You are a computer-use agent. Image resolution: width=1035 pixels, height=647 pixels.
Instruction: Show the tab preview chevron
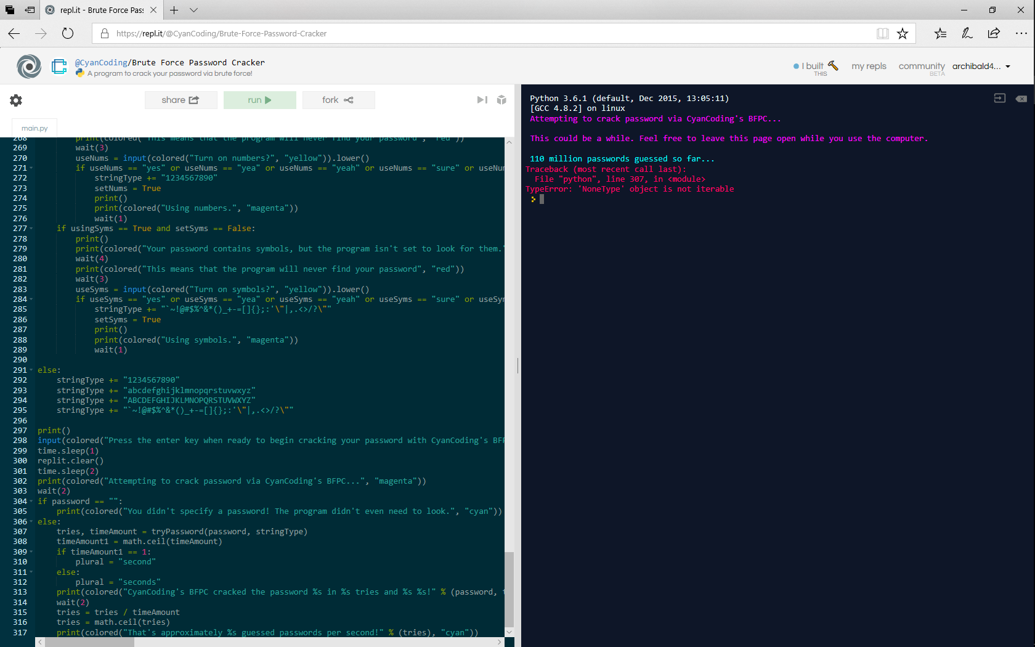click(193, 10)
